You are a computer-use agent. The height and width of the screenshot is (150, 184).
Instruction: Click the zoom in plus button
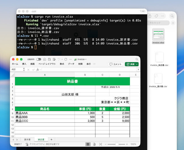(127, 144)
